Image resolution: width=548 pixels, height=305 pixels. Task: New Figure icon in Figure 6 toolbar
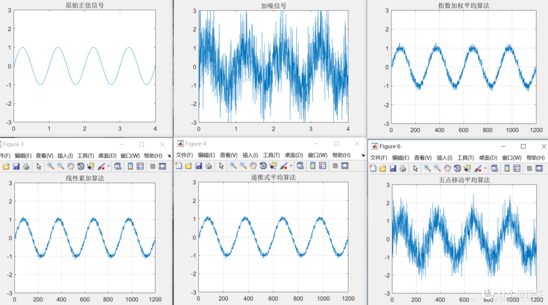coord(373,168)
